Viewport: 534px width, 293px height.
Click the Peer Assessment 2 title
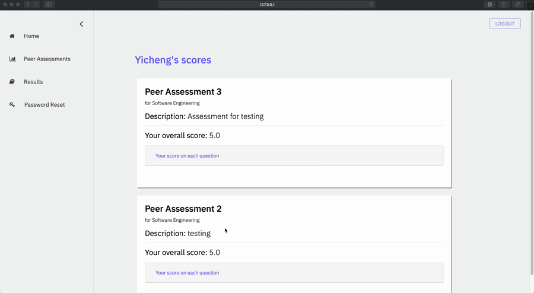tap(183, 209)
